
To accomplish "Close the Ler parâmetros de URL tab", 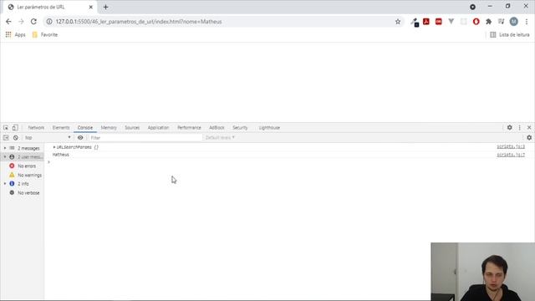I will tap(91, 7).
